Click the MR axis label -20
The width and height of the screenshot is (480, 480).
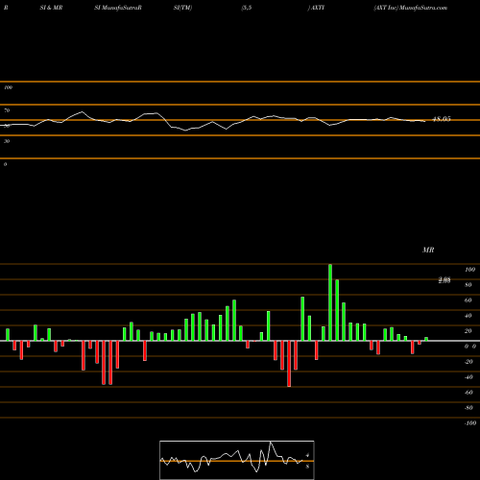(468, 362)
